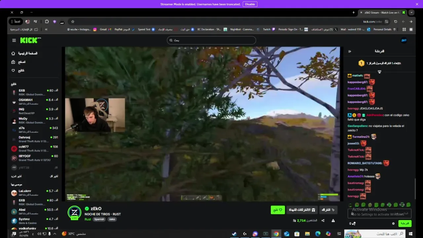The image size is (423, 238).
Task: Open the Following sidebar item with heart icon
Action: coord(18,70)
